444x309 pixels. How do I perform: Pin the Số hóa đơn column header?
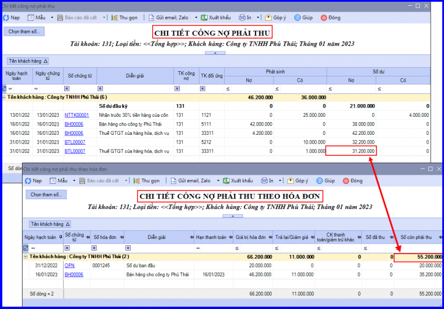coord(122,237)
